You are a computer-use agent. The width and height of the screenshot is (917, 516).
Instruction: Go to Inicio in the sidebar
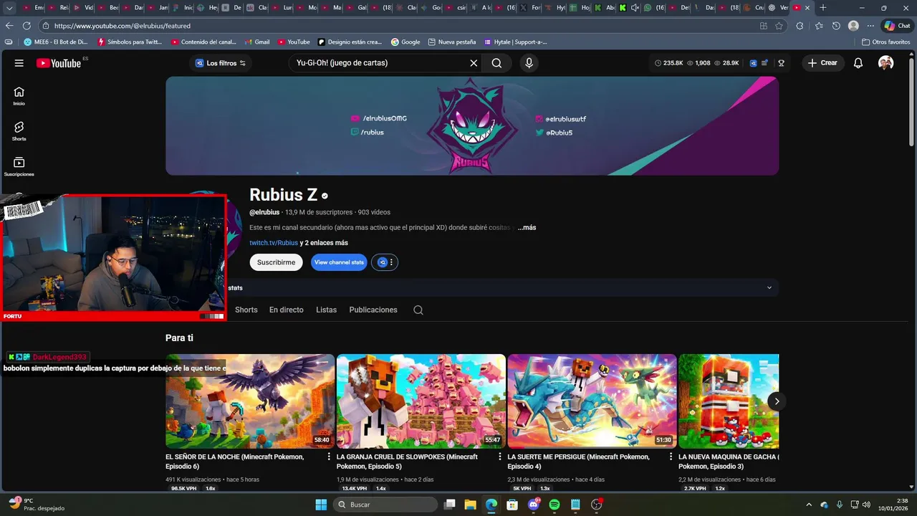pos(19,96)
